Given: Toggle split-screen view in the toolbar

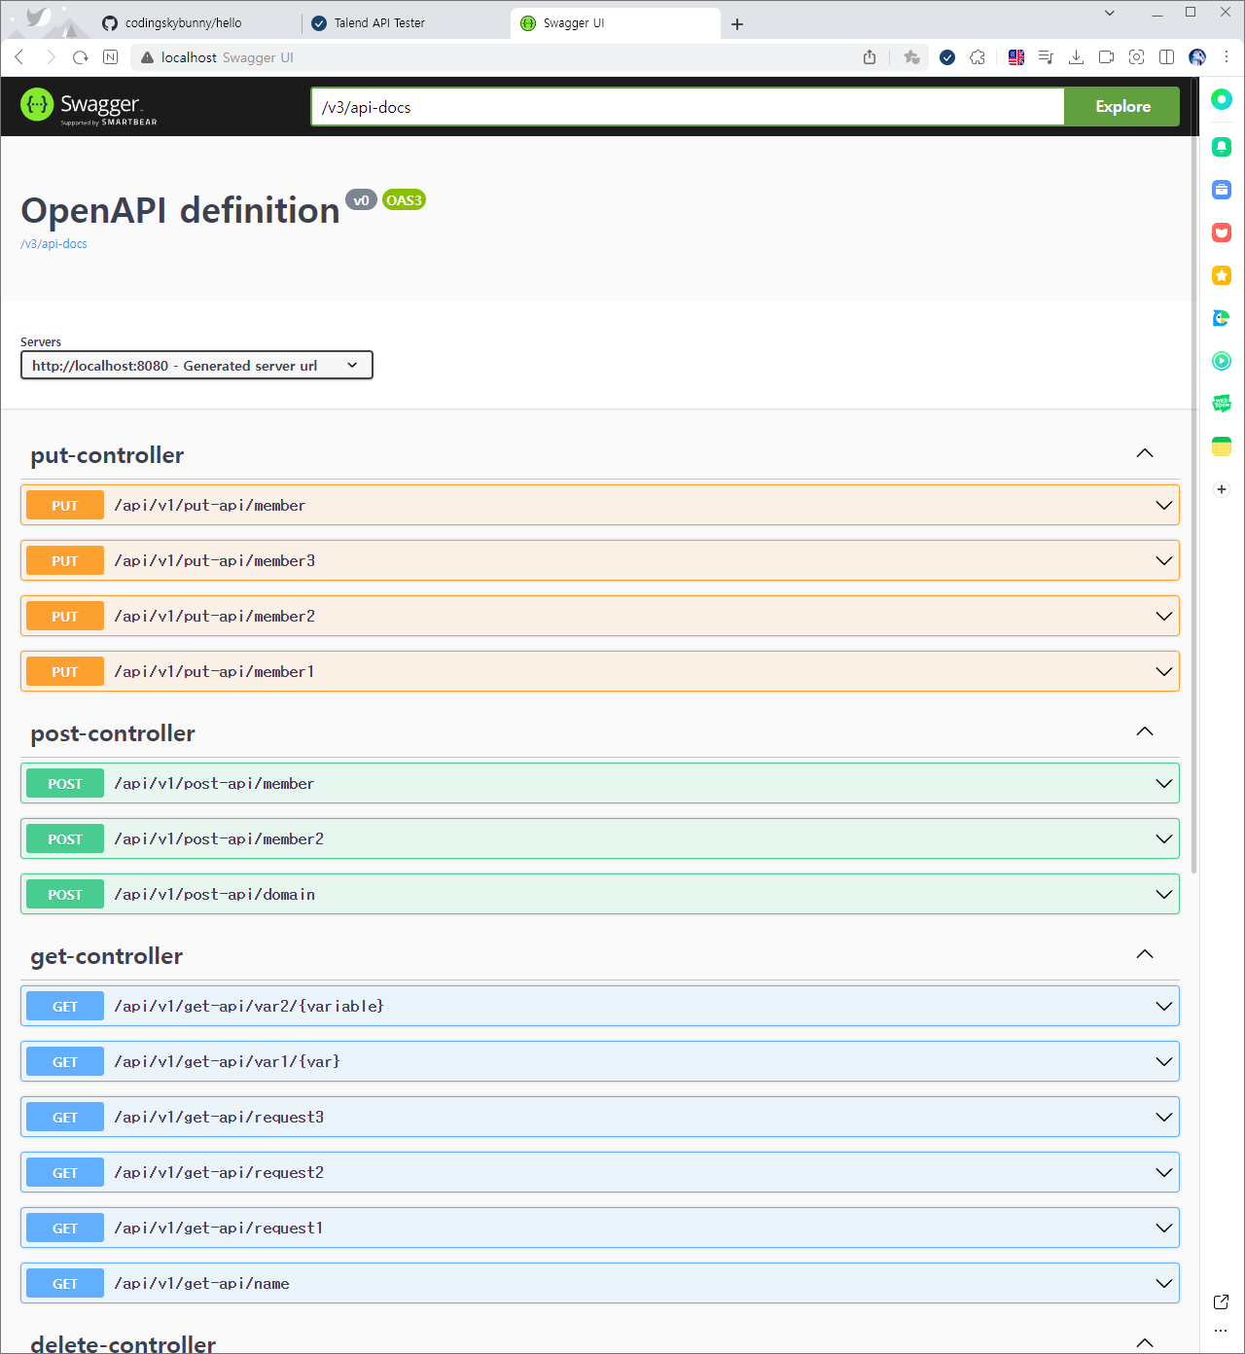Looking at the screenshot, I should 1166,57.
